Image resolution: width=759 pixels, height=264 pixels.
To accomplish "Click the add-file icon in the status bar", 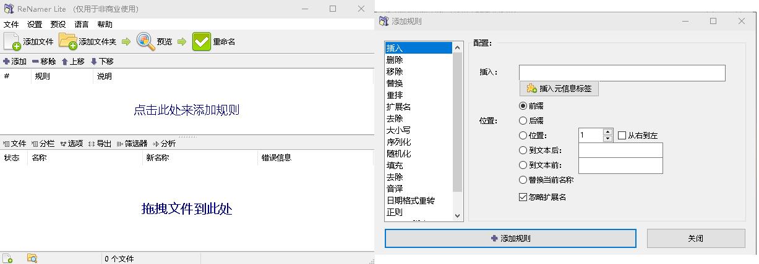I will coord(7,258).
